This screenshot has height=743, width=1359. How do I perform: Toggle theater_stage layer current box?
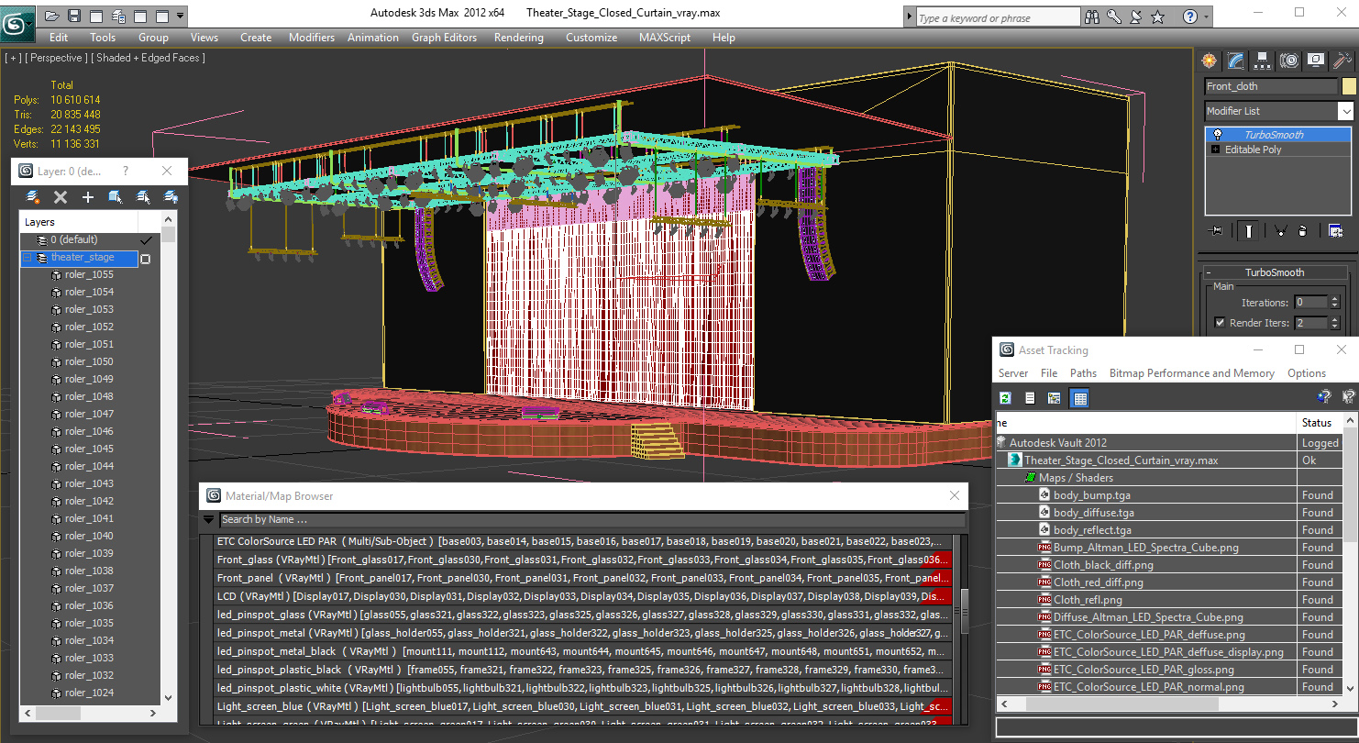point(145,259)
